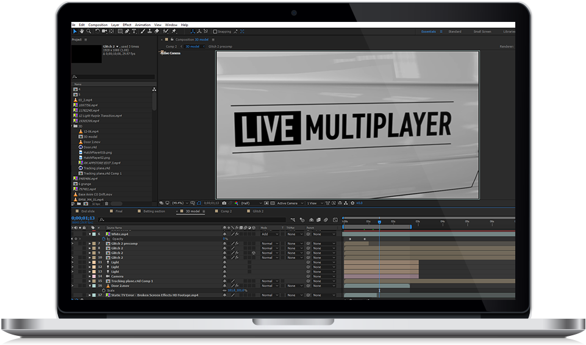Take a snapshot with camera icon
This screenshot has height=345, width=586.
click(224, 203)
